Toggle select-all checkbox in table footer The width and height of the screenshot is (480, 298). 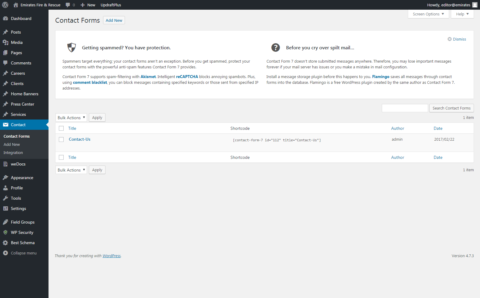click(x=61, y=157)
